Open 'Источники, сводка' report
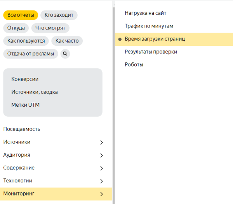 pyautogui.click(x=35, y=92)
